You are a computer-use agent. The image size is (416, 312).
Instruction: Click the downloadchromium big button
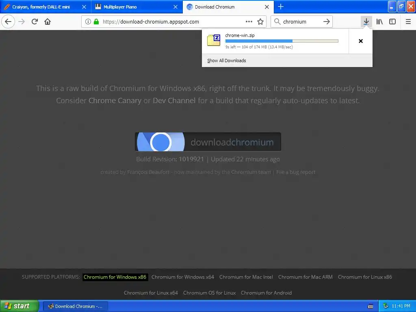coord(208,142)
